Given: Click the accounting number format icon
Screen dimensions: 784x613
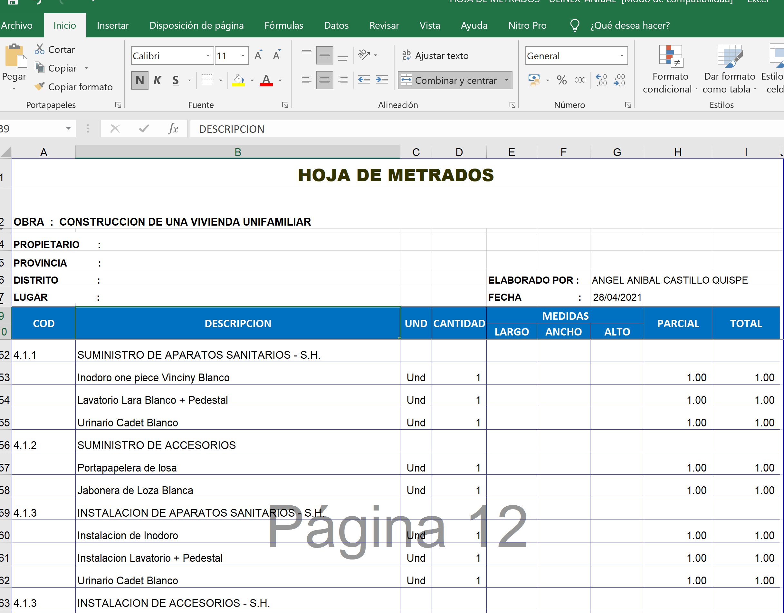Looking at the screenshot, I should tap(534, 80).
